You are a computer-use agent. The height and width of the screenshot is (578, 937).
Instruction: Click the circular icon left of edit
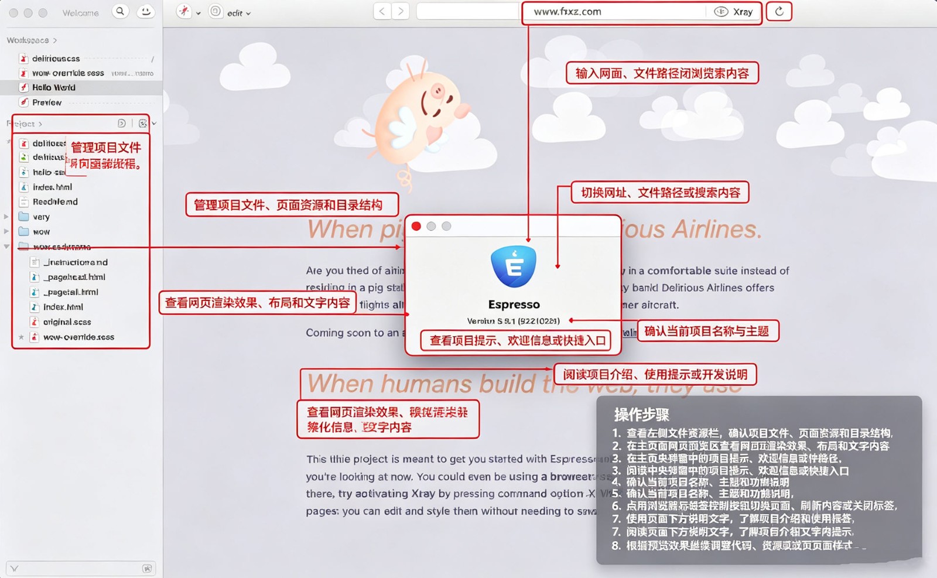(x=216, y=12)
